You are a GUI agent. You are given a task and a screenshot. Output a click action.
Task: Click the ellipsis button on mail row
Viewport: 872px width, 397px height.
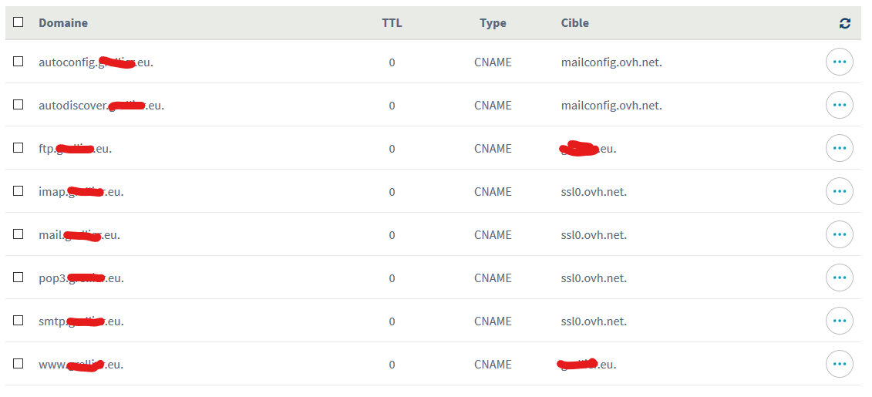(839, 234)
